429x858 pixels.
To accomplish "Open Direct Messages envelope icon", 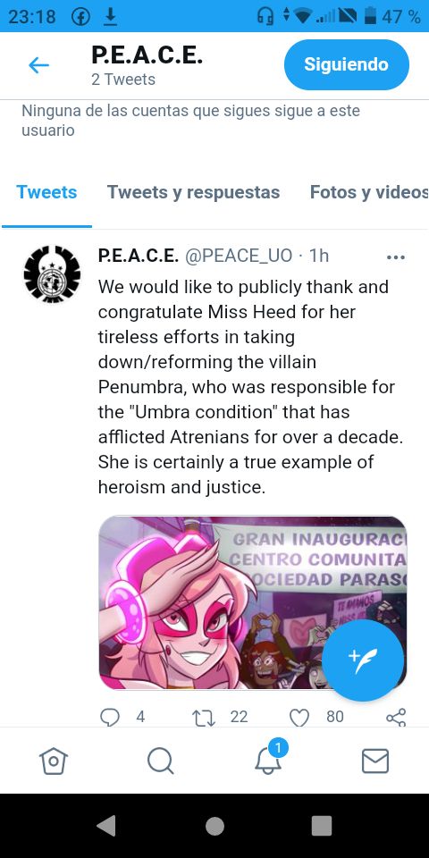I will tap(375, 761).
